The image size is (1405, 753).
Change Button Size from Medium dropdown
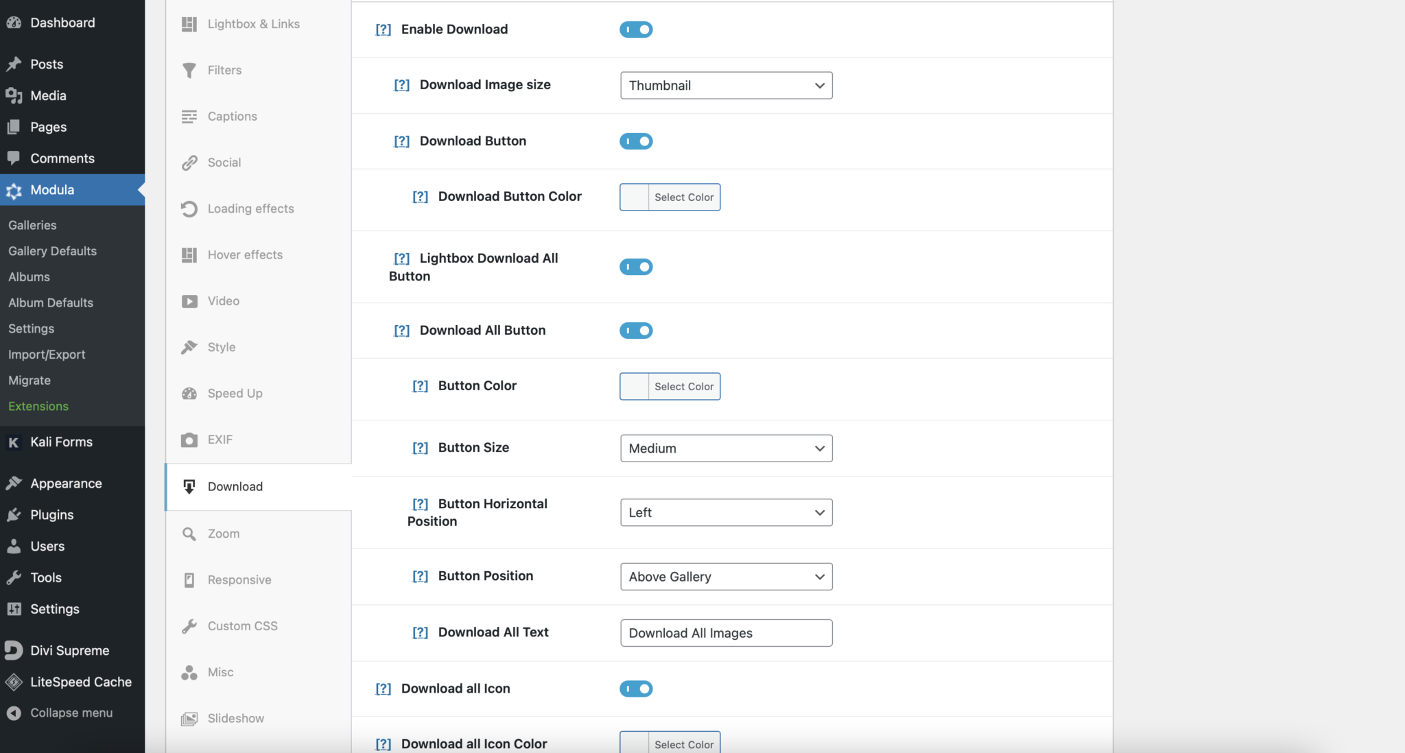coord(725,448)
